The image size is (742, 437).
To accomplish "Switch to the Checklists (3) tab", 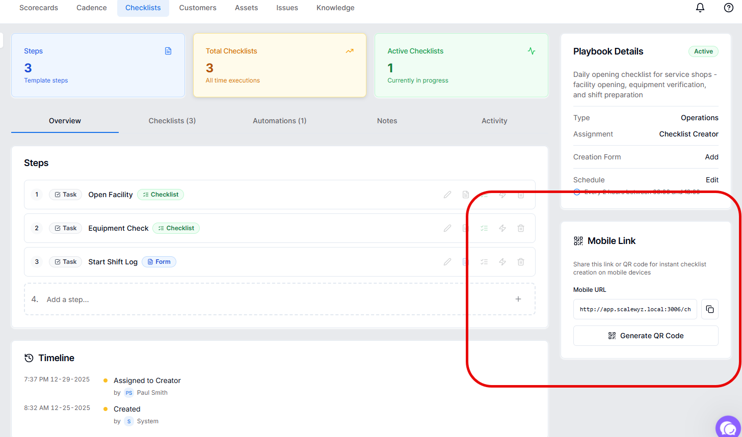I will 172,121.
